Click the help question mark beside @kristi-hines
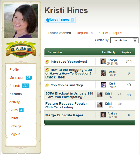 point(72,20)
